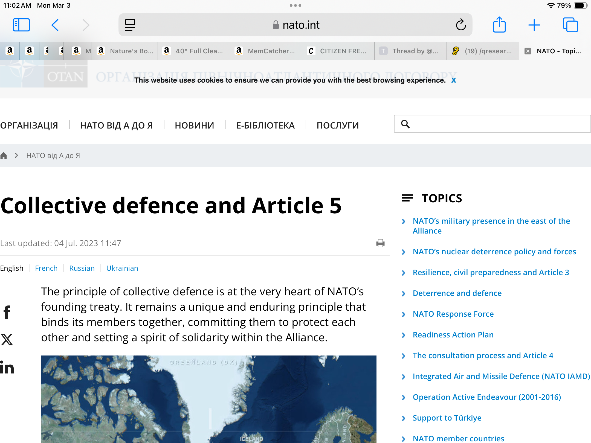Open the reader/page menu icon in address bar

130,25
